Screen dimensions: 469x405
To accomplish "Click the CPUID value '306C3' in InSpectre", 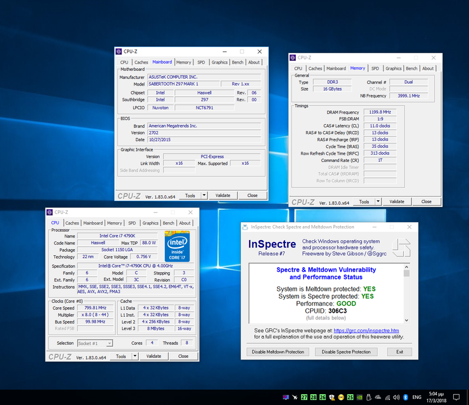I will coord(337,311).
